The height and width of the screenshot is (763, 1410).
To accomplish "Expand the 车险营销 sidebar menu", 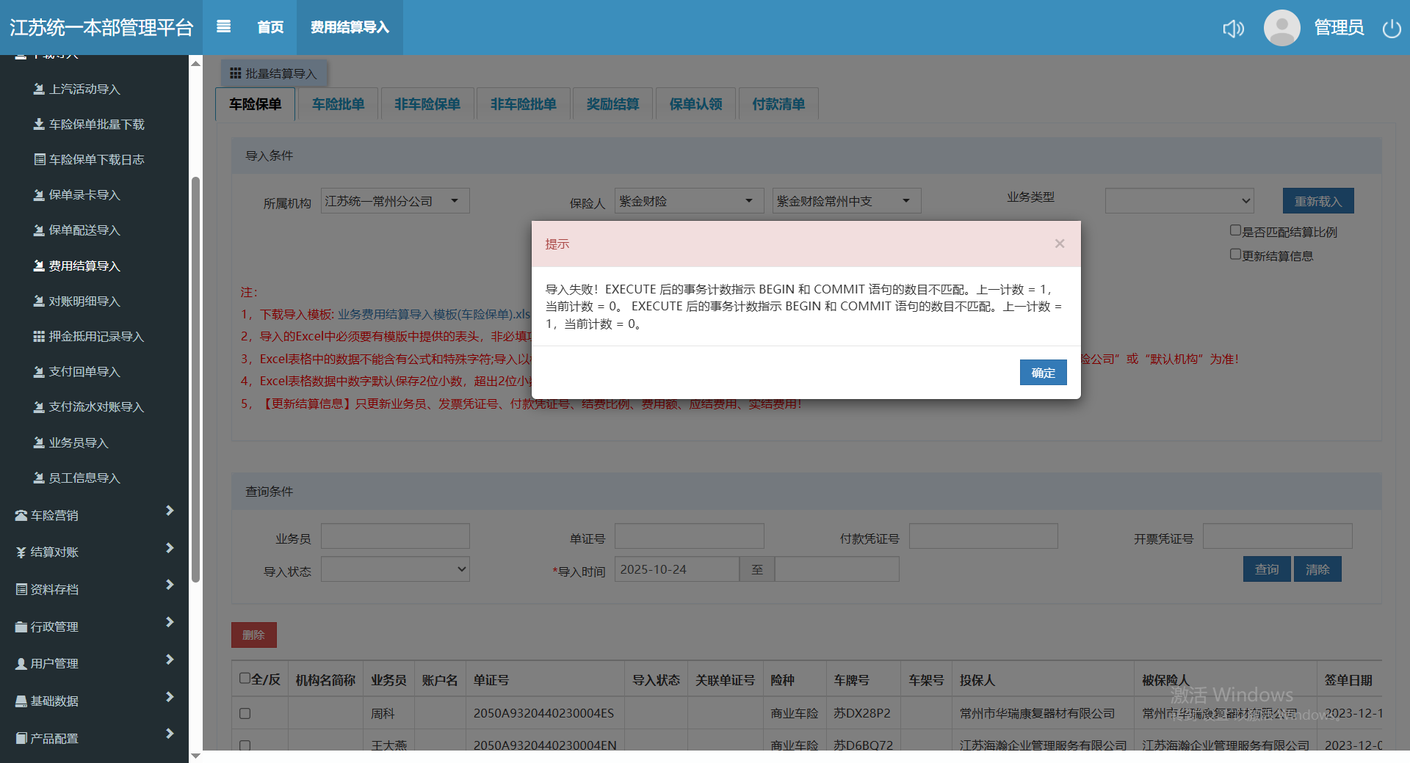I will click(94, 515).
